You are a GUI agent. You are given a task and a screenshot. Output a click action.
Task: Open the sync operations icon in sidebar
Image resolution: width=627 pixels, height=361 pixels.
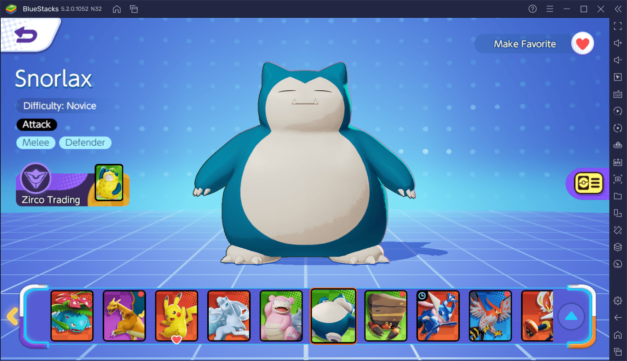(x=618, y=111)
